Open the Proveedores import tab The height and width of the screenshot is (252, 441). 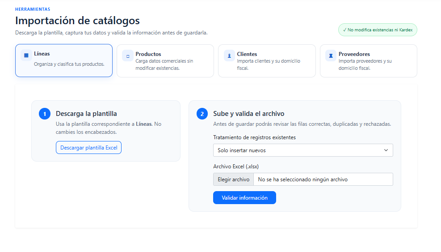tap(369, 61)
